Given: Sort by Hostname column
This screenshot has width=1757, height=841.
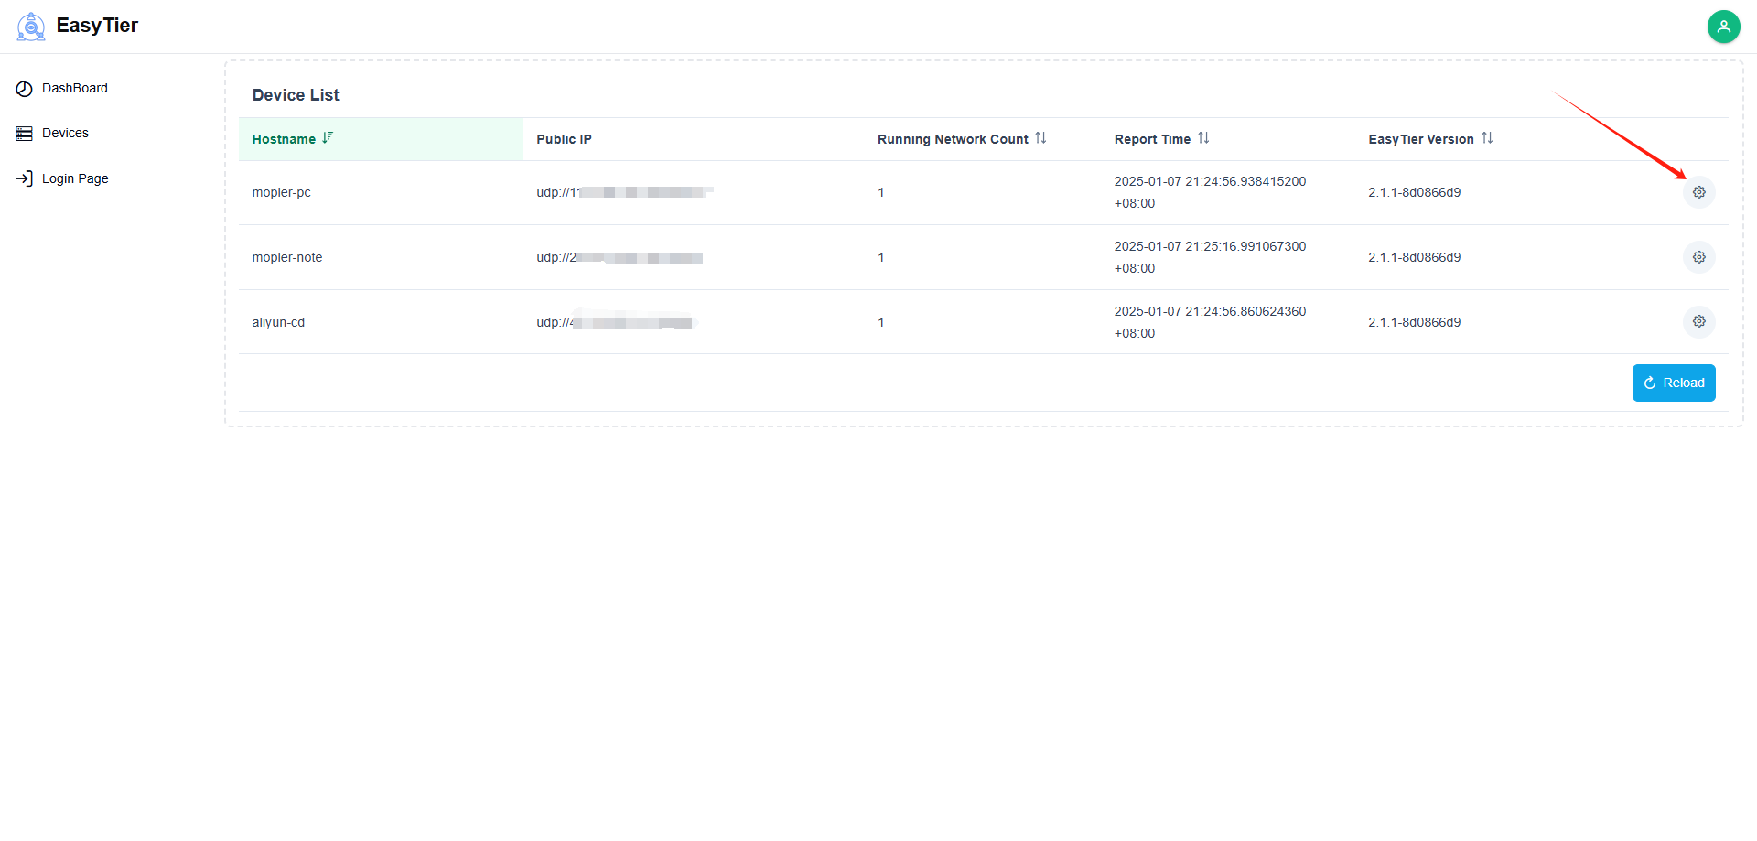Looking at the screenshot, I should pyautogui.click(x=328, y=138).
